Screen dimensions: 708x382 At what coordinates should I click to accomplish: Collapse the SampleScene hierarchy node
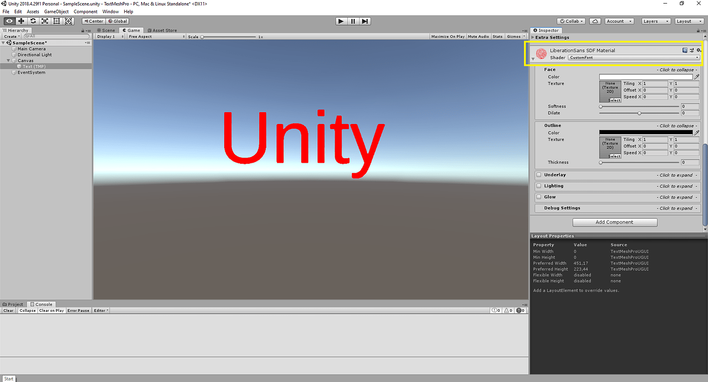[4, 43]
